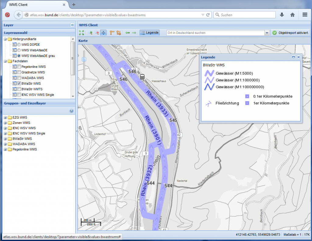Click the map zoom slider handle
312x241 pixels.
84,59
